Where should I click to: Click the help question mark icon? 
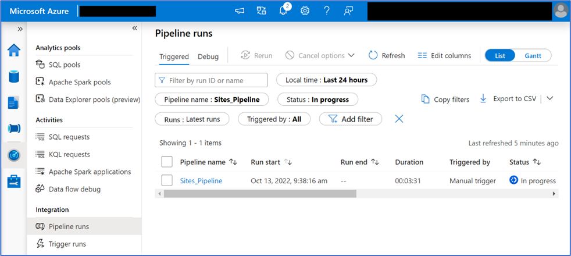pos(327,10)
